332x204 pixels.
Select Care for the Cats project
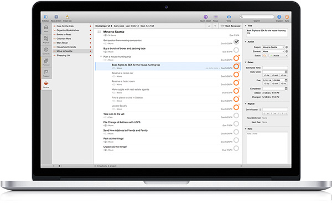tap(72, 26)
